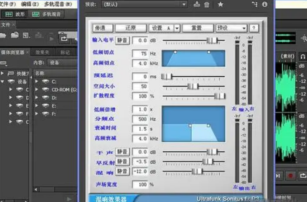Expand the D: drive in the name list
Image resolution: width=307 pixels, height=202 pixels.
click(36, 97)
